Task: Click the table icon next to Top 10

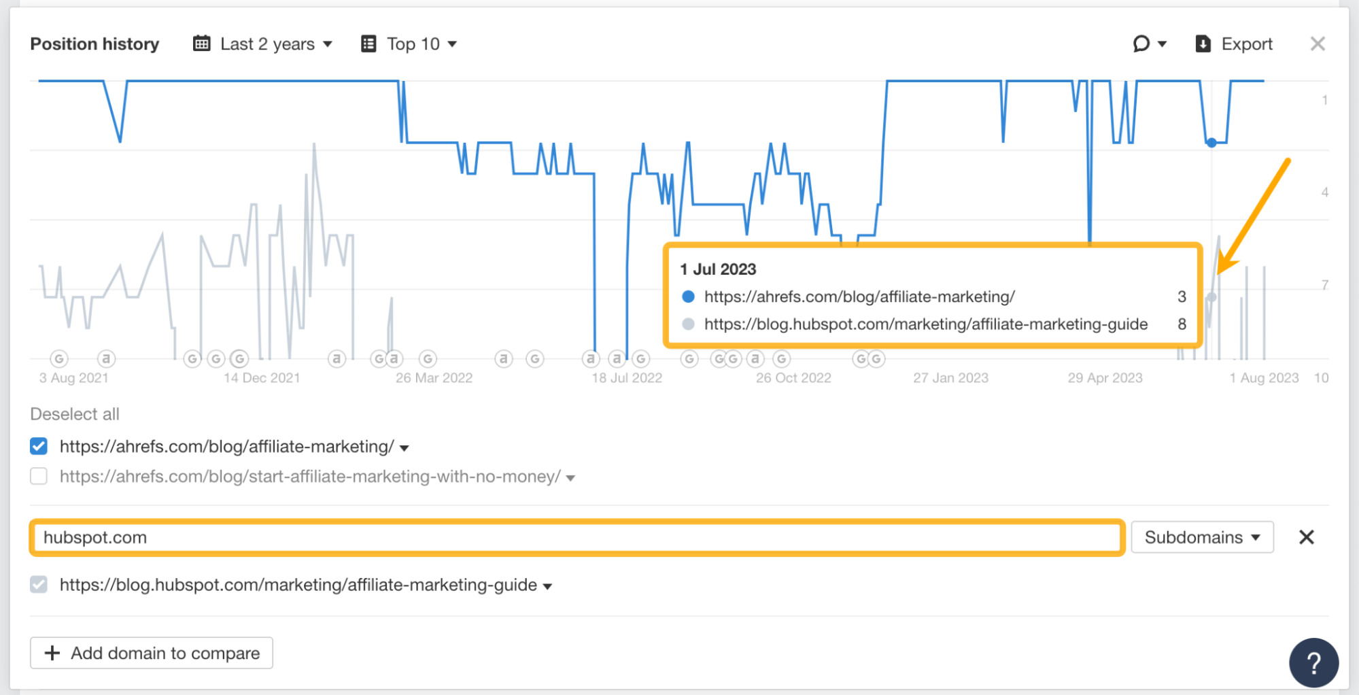Action: [x=368, y=43]
